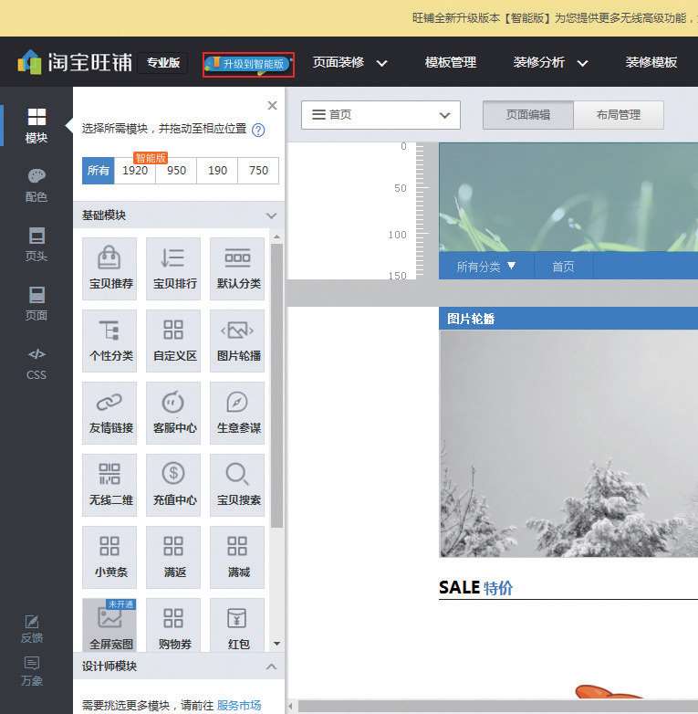
Task: Select the 全屏宽图 module
Action: pos(109,625)
